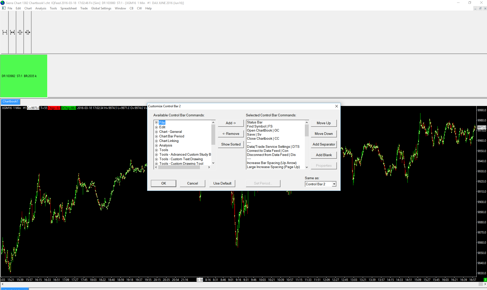Click the Sierra Chart globe icon in title bar
Screen dimensions: 487x290
click(x=3, y=3)
